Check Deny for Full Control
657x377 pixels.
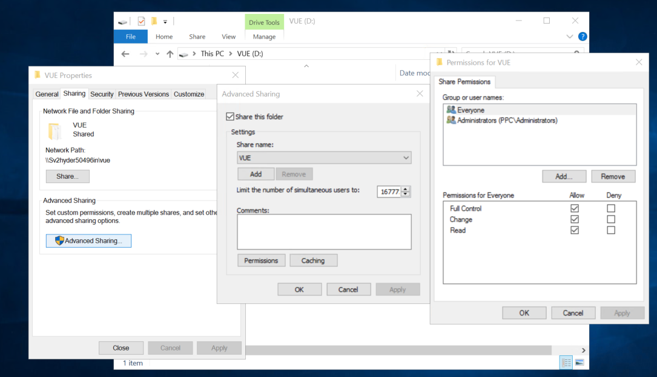coord(611,208)
